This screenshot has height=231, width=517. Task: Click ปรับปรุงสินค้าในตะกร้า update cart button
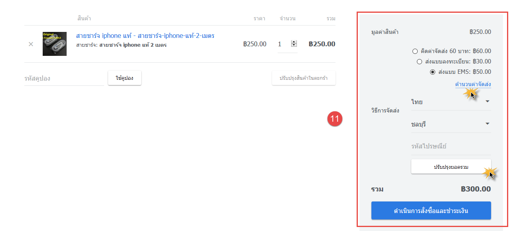pos(304,78)
